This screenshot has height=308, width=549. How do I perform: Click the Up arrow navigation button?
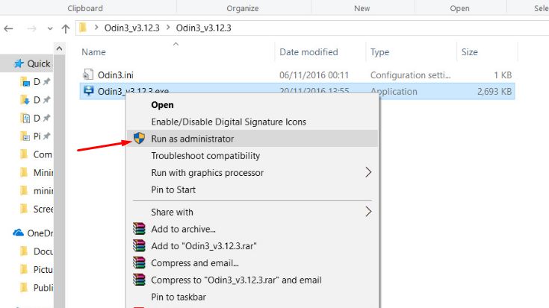coord(66,29)
